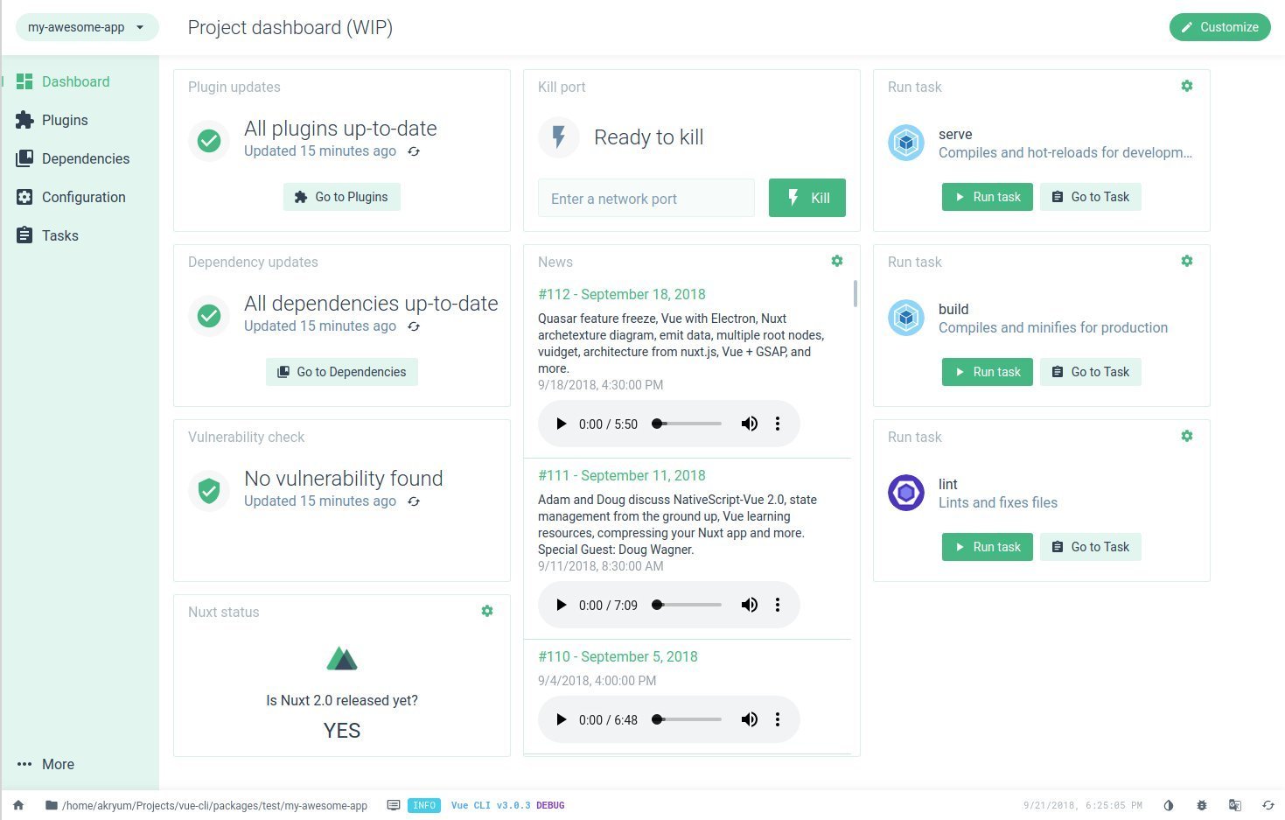Image resolution: width=1285 pixels, height=820 pixels.
Task: Play the 6:48 episode audio
Action: (562, 719)
